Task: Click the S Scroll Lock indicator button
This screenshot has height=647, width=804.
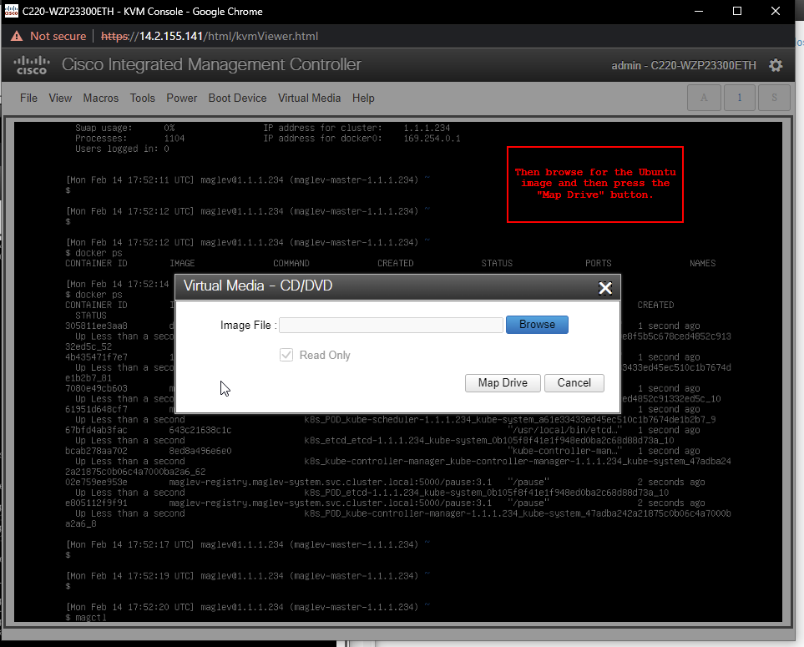Action: point(774,98)
